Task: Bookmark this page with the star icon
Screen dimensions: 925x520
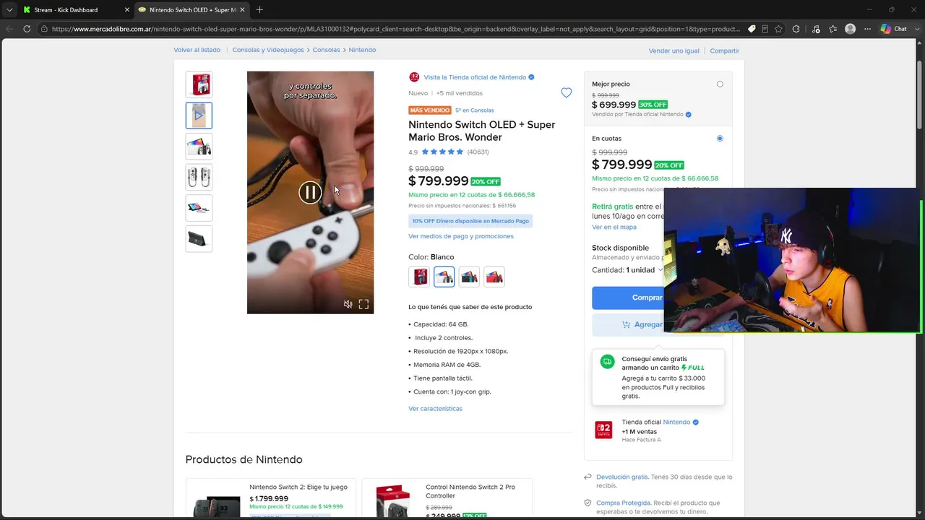Action: pyautogui.click(x=778, y=29)
